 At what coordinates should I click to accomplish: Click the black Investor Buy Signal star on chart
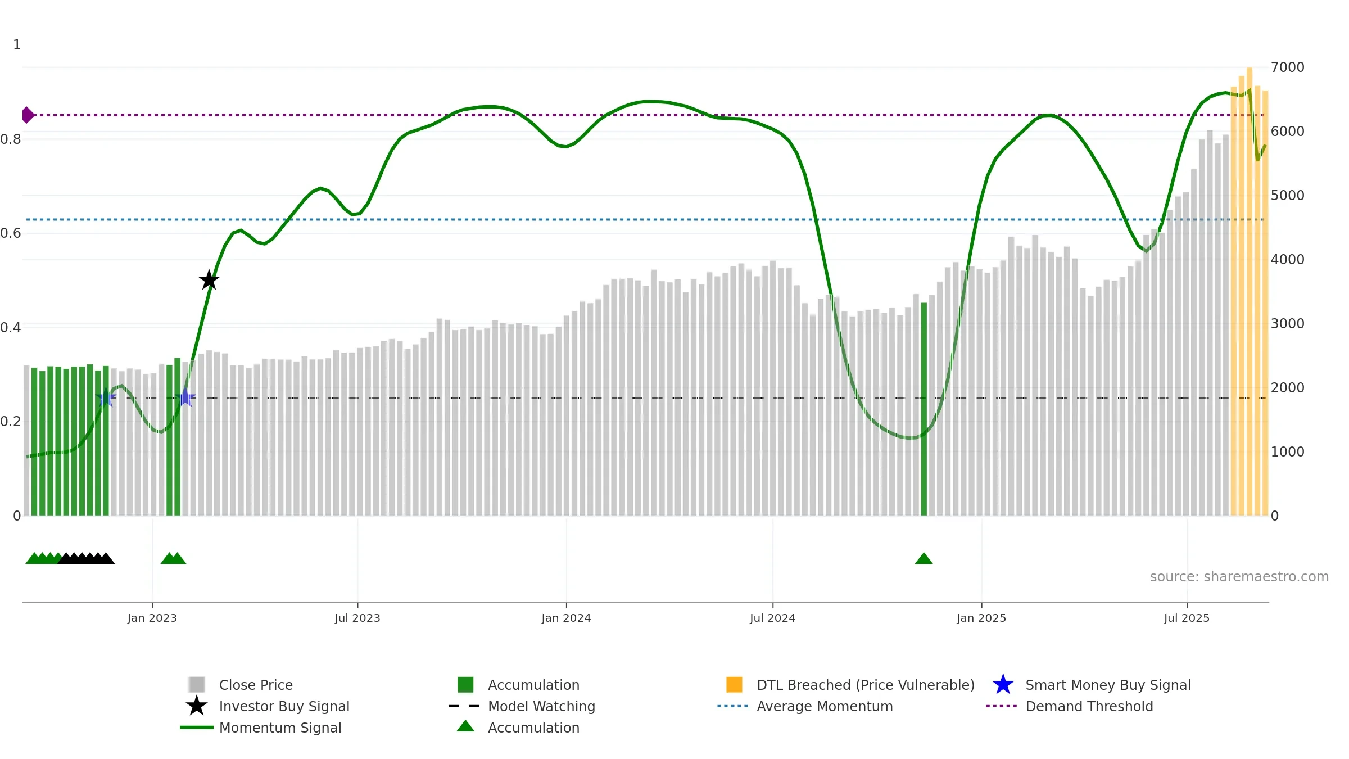(209, 280)
